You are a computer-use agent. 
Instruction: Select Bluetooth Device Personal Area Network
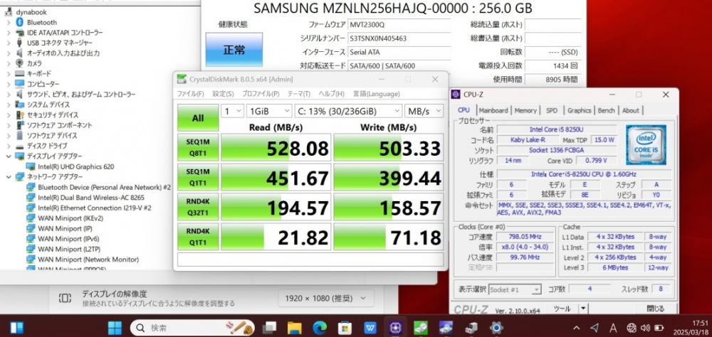(105, 187)
